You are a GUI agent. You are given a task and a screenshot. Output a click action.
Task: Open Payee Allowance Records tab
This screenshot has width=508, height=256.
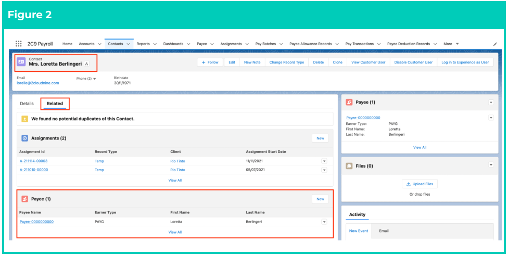click(x=310, y=44)
